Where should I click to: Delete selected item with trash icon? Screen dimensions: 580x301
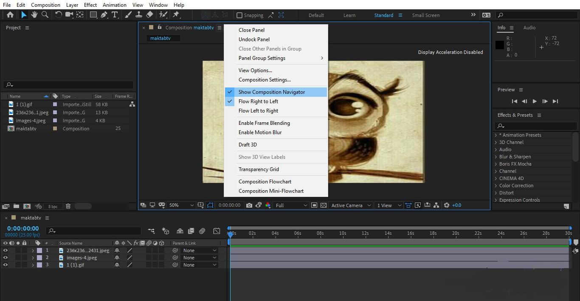click(68, 206)
